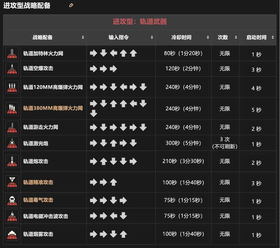Click the edit pencil icon beside 进攻型战略配备

point(71,5)
